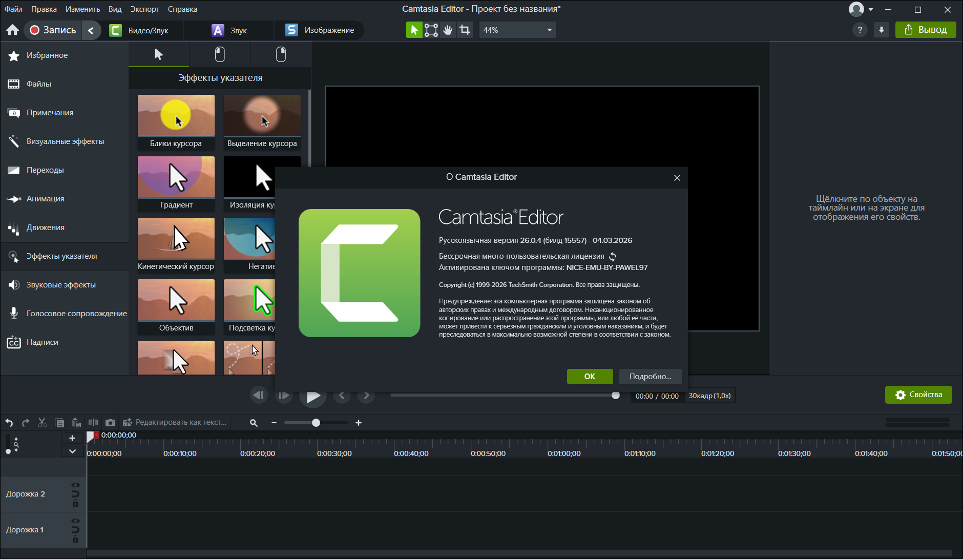Expand the track options chevron below plus button
This screenshot has width=963, height=559.
pyautogui.click(x=72, y=451)
